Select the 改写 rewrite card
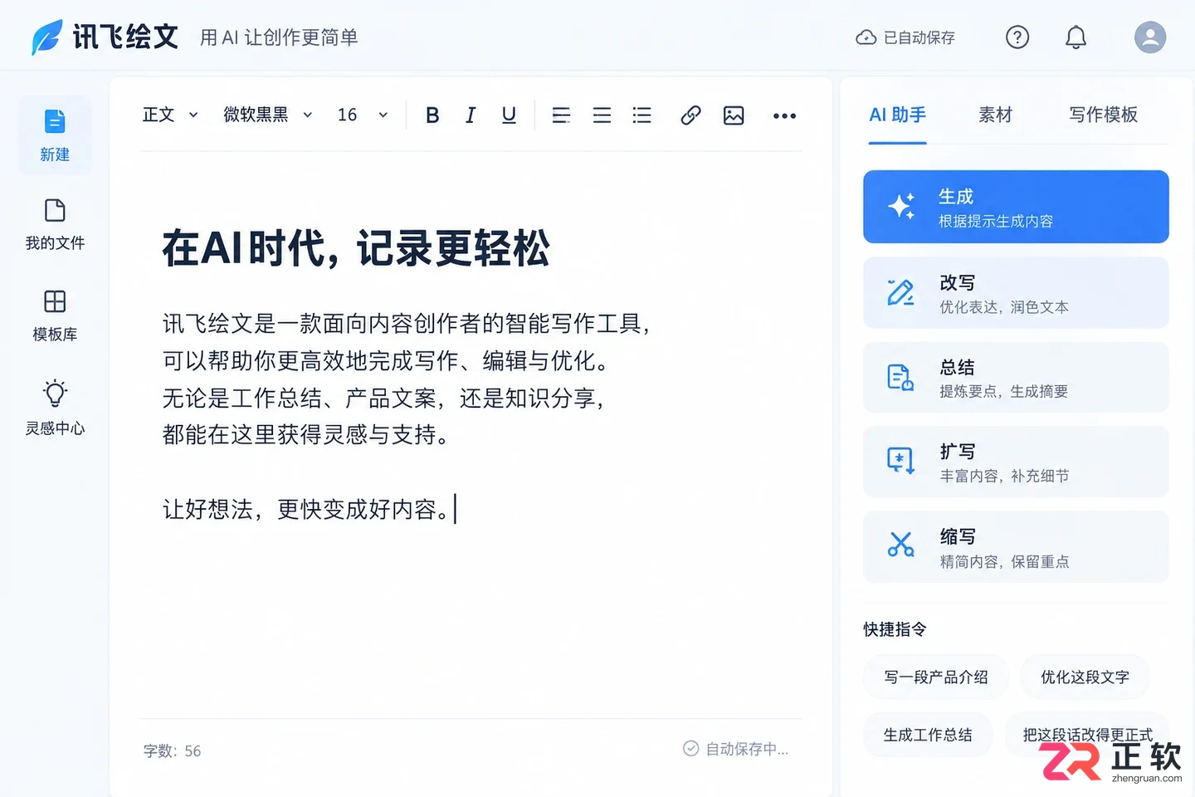 click(x=1016, y=293)
